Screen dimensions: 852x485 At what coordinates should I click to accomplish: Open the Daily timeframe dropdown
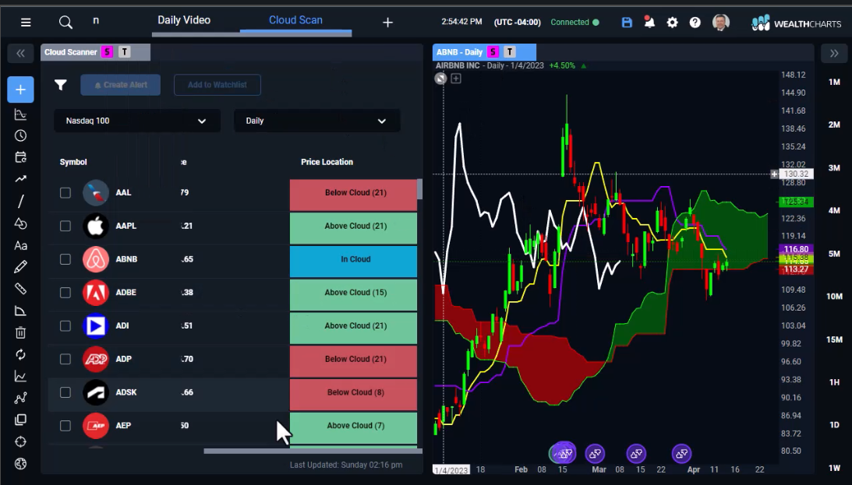pos(317,121)
